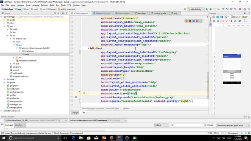Click the lightbulb intention icon in gutter

click(x=84, y=93)
